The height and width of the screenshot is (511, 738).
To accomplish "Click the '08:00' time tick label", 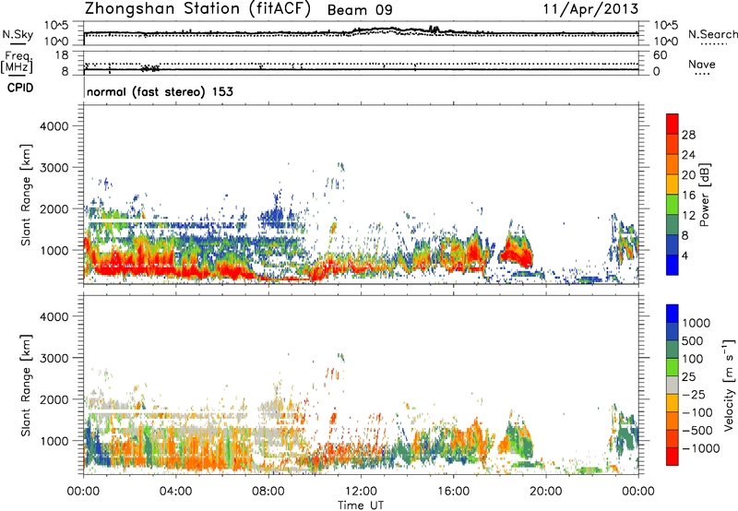I will tap(268, 492).
